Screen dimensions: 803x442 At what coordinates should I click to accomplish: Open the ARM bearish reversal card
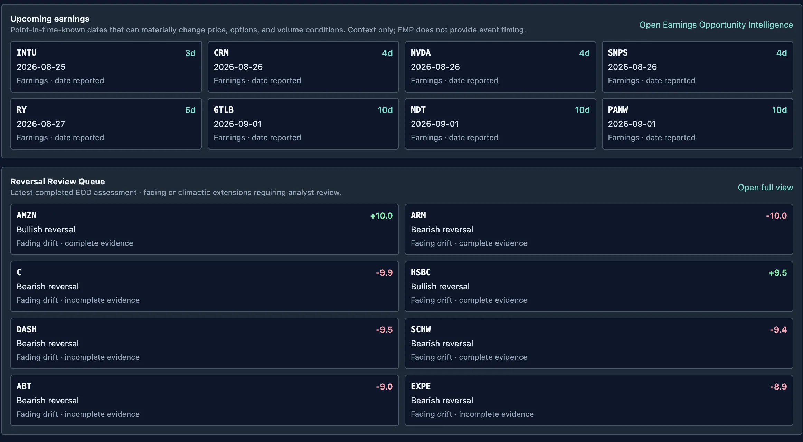point(599,229)
